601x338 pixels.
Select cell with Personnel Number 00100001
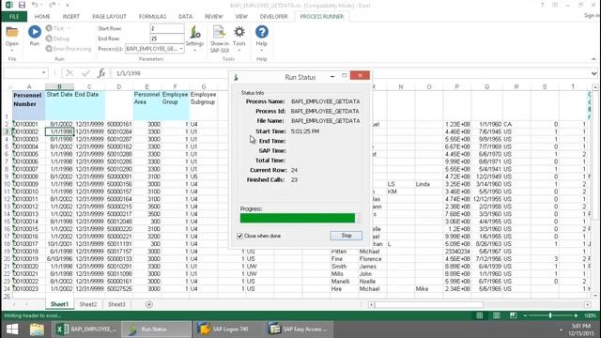click(29, 124)
